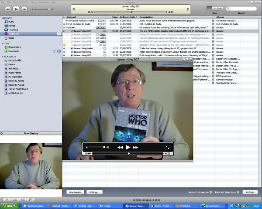Click the full screen icon on video overlay

click(x=167, y=147)
